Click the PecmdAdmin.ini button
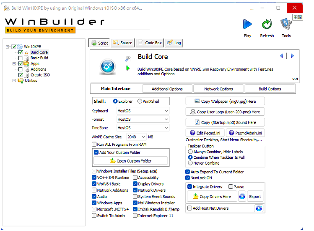The width and height of the screenshot is (314, 231). pos(245,133)
